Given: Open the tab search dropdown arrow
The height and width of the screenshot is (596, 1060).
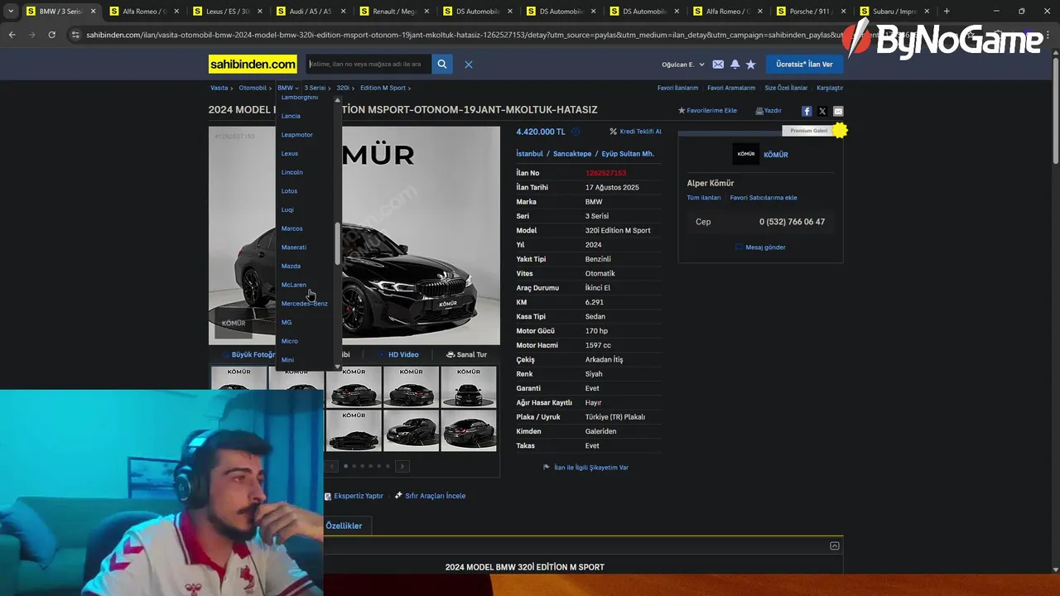Looking at the screenshot, I should coord(11,12).
